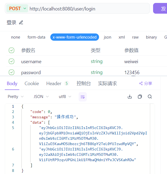Click the "data" key in response

[37, 122]
